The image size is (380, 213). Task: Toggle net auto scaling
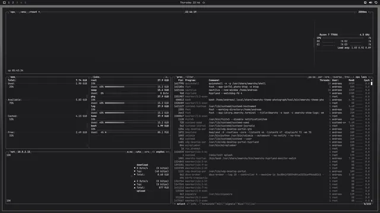[138, 152]
